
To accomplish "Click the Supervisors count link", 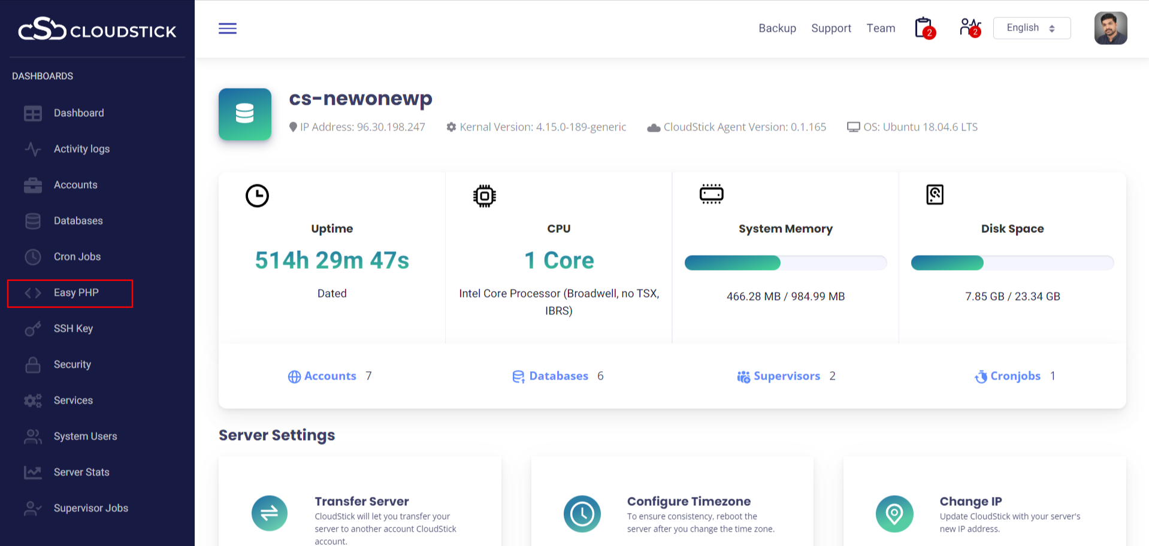I will coord(786,376).
